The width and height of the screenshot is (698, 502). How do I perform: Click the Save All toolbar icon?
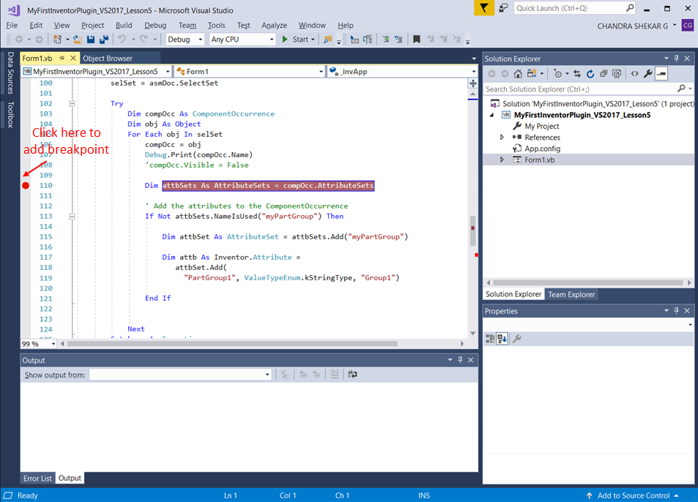point(104,40)
